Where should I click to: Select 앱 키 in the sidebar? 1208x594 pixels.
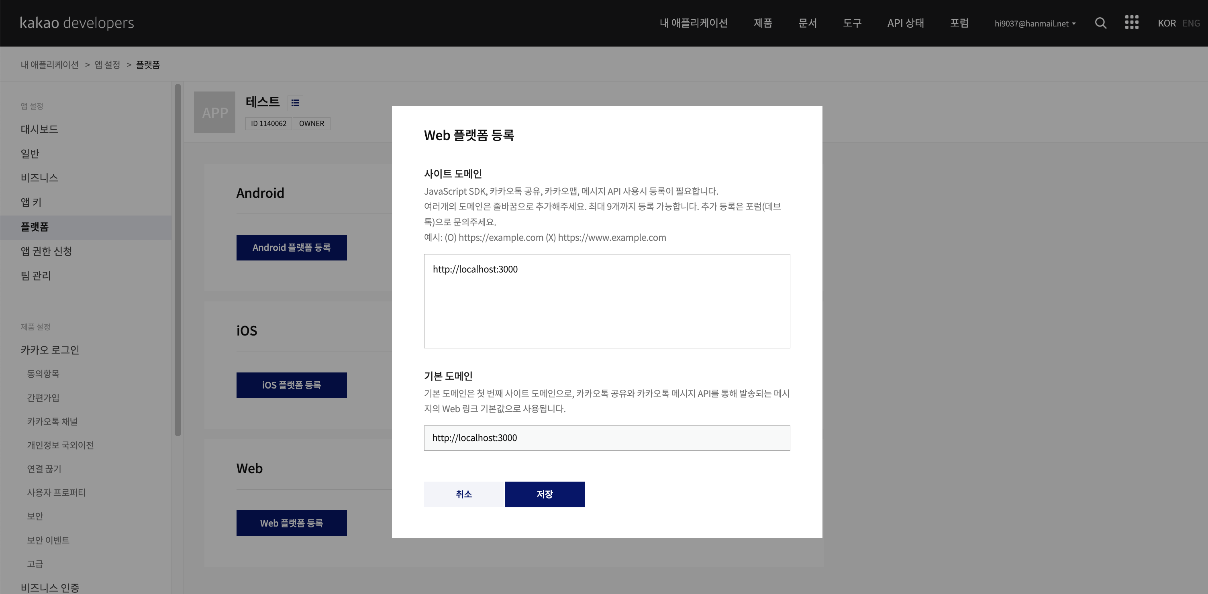31,202
